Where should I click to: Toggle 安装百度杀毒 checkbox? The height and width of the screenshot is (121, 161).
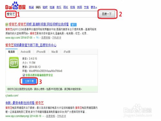(x=24, y=75)
